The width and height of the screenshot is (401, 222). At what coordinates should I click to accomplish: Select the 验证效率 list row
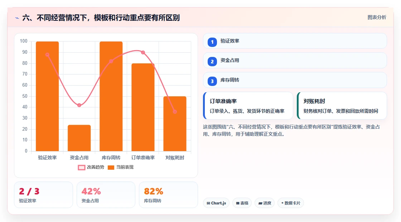point(295,41)
